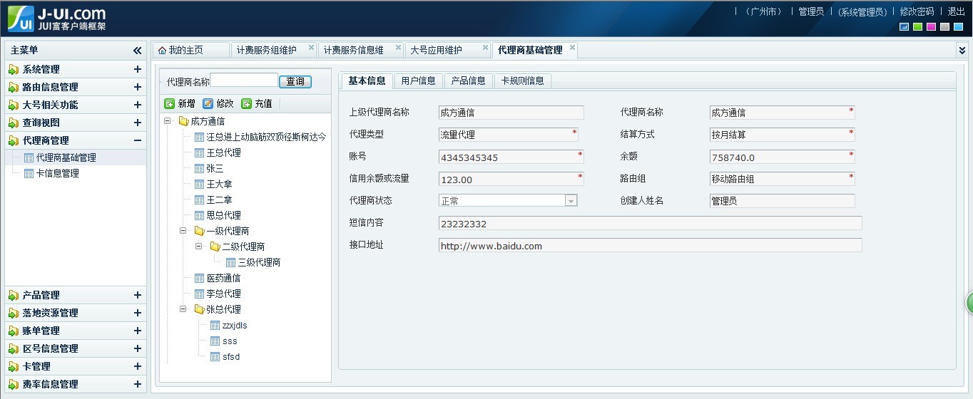
Task: Expand 区号信息管理 with its plus sign
Action: pos(138,348)
